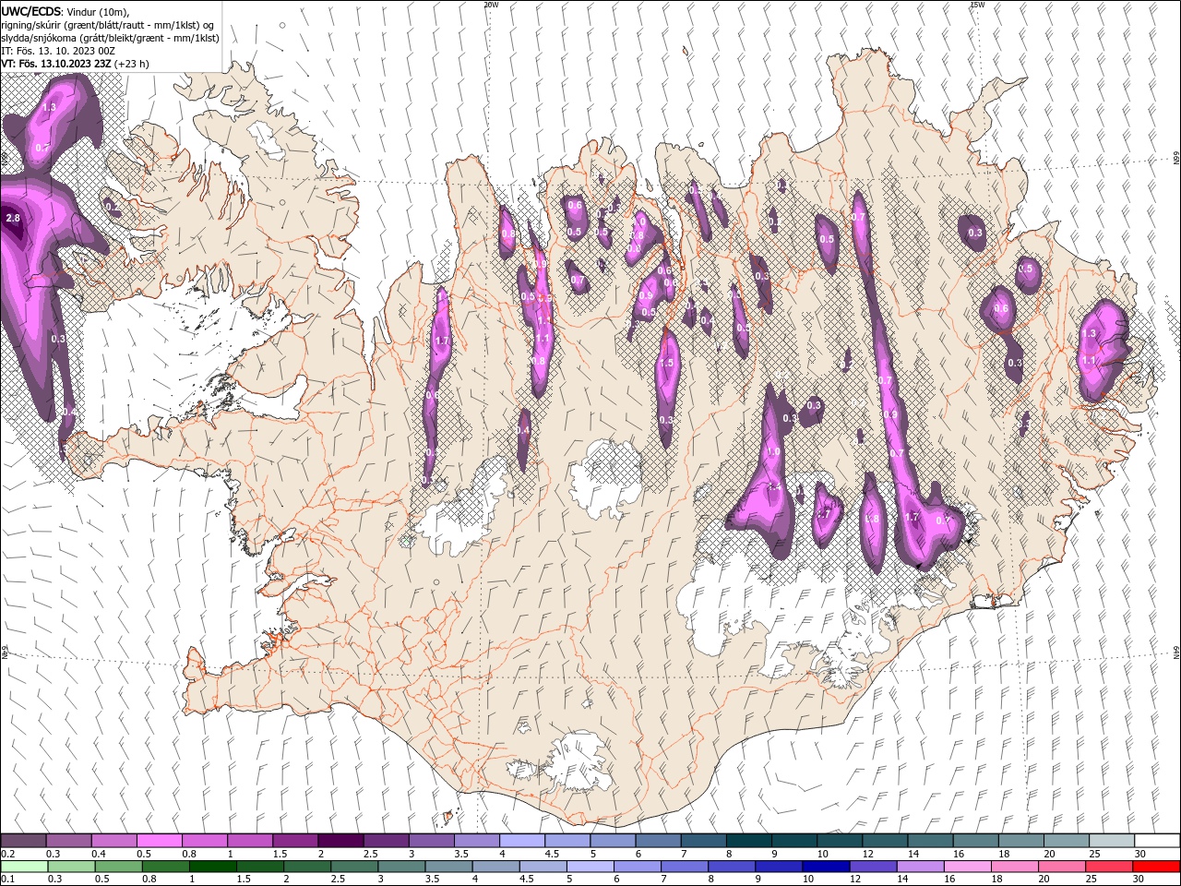Select the upper legend swatch between 0.3 and 0.4
This screenshot has width=1181, height=886.
pyautogui.click(x=68, y=841)
